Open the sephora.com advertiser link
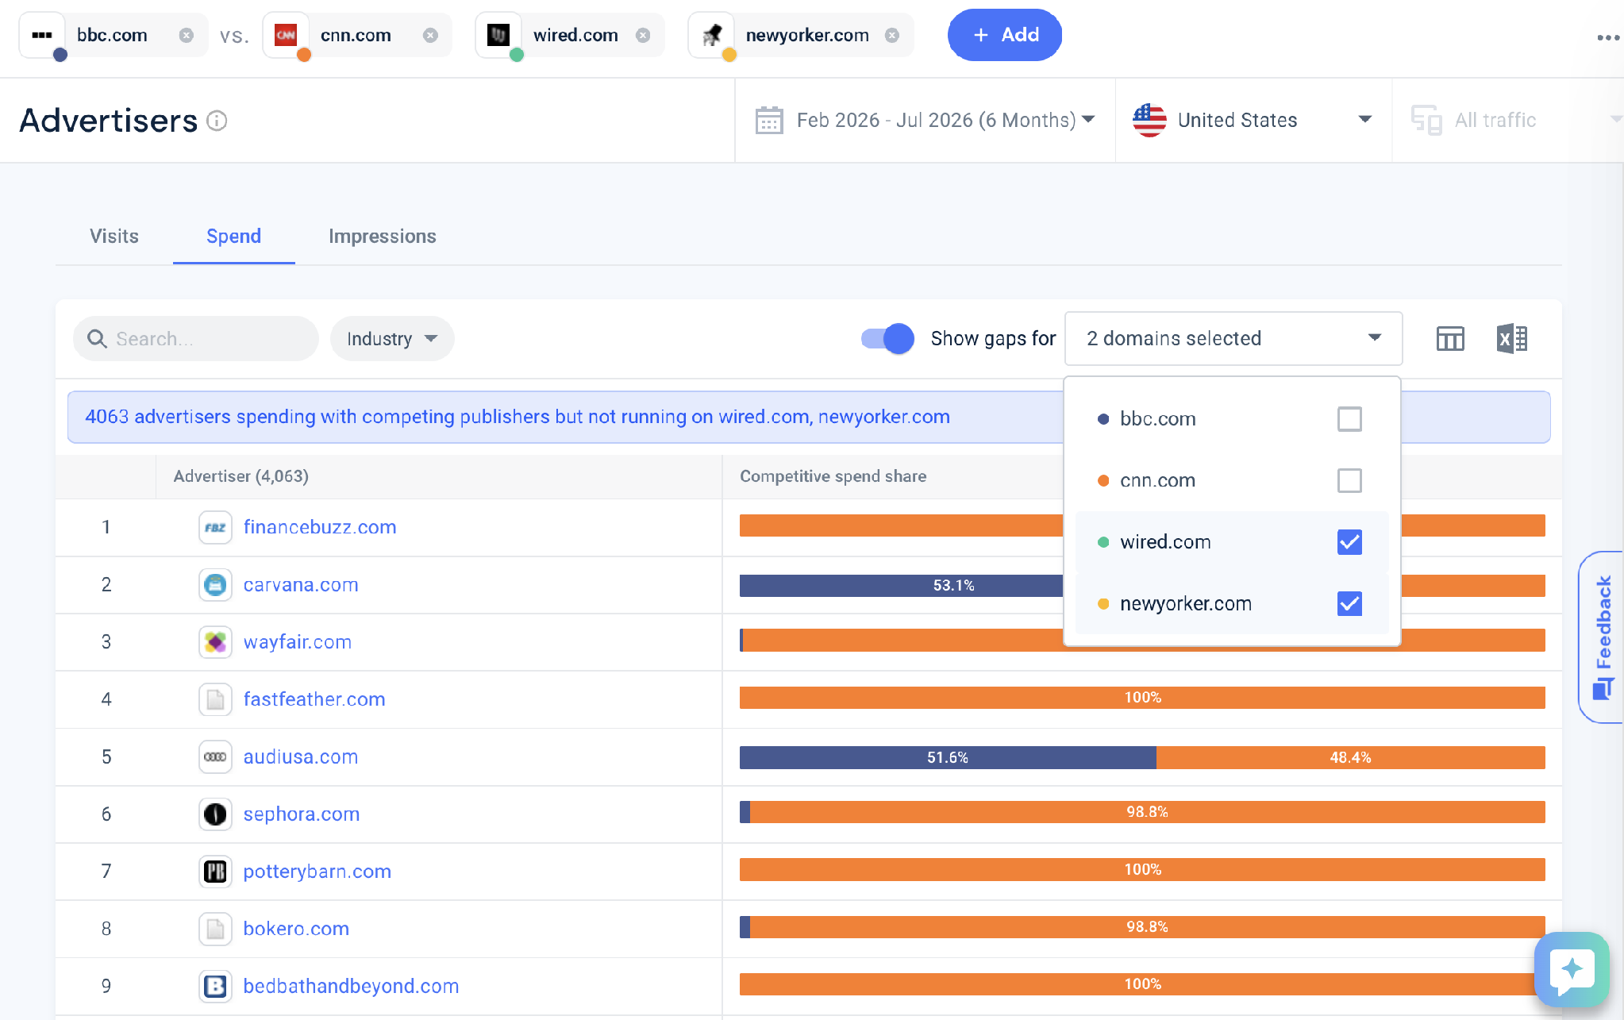1624x1020 pixels. pos(302,814)
